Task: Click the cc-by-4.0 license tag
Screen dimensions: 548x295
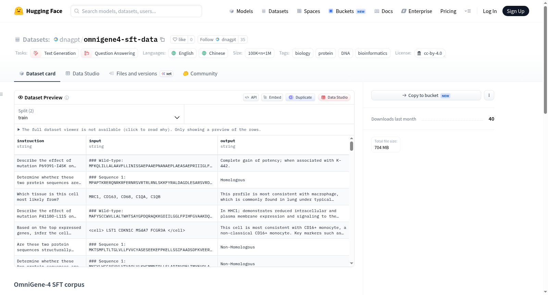Action: coord(430,53)
